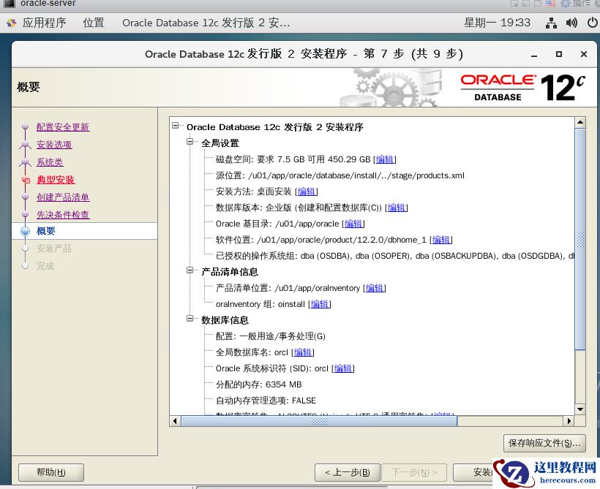This screenshot has height=489, width=600.
Task: Edit the Oracle SID orcl
Action: tap(343, 368)
